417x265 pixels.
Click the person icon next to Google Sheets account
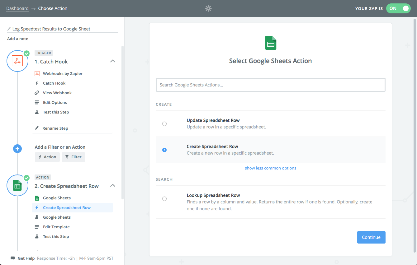point(37,217)
